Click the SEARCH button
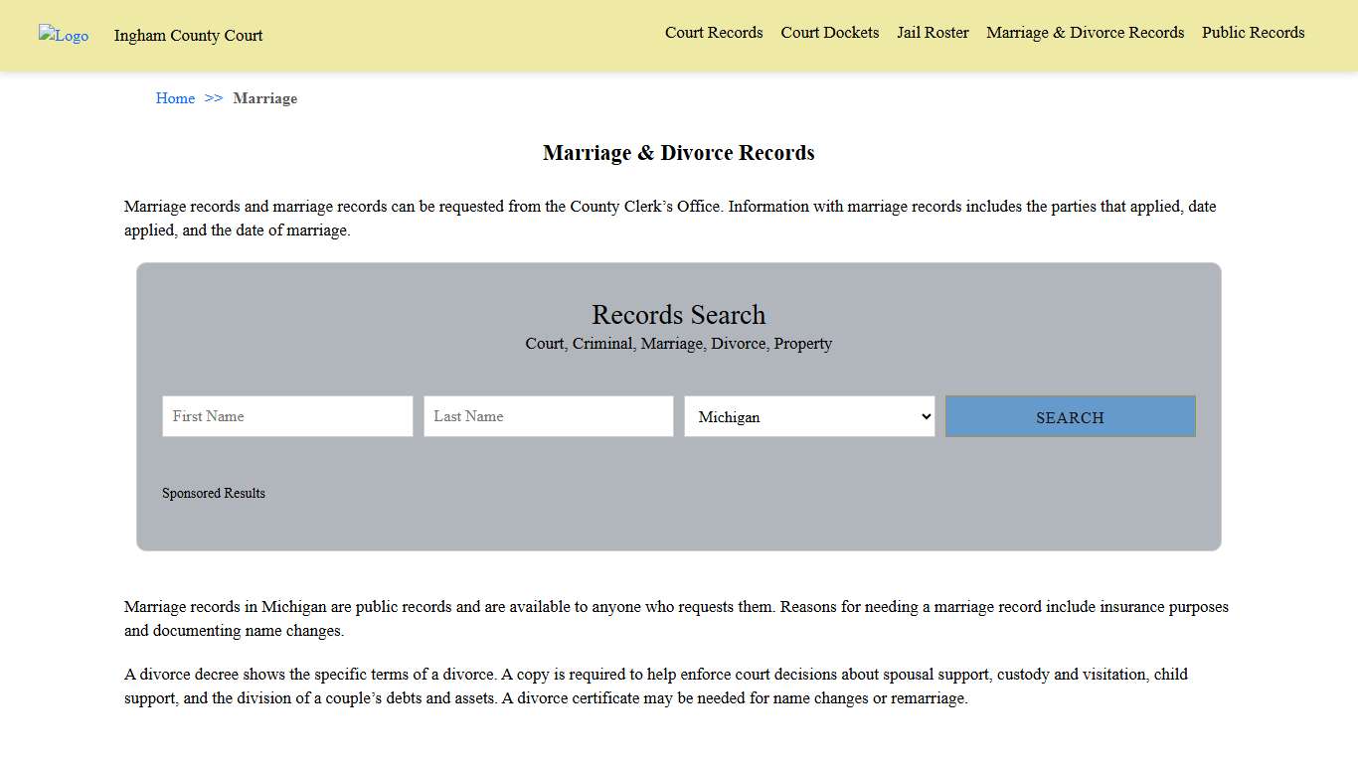 pos(1070,416)
